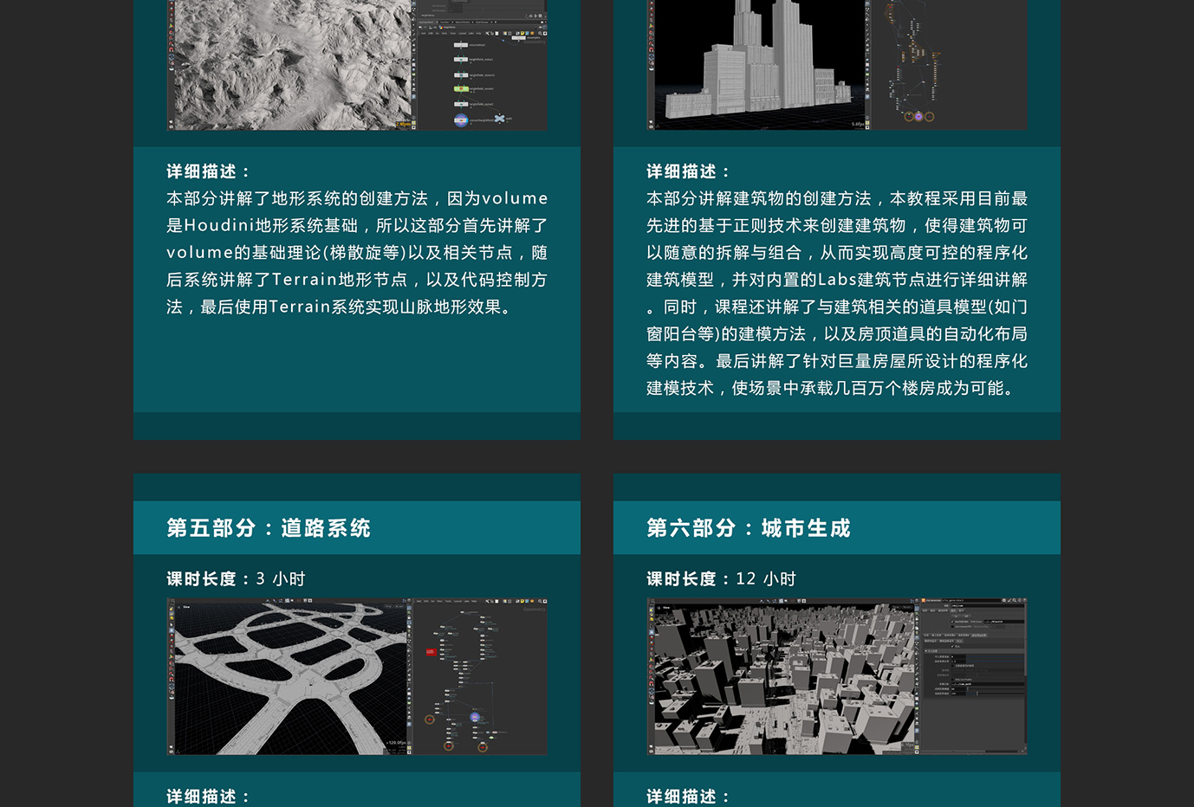Toggle checkbox just above collapsible section in city parameters
The height and width of the screenshot is (807, 1194).
[952, 645]
